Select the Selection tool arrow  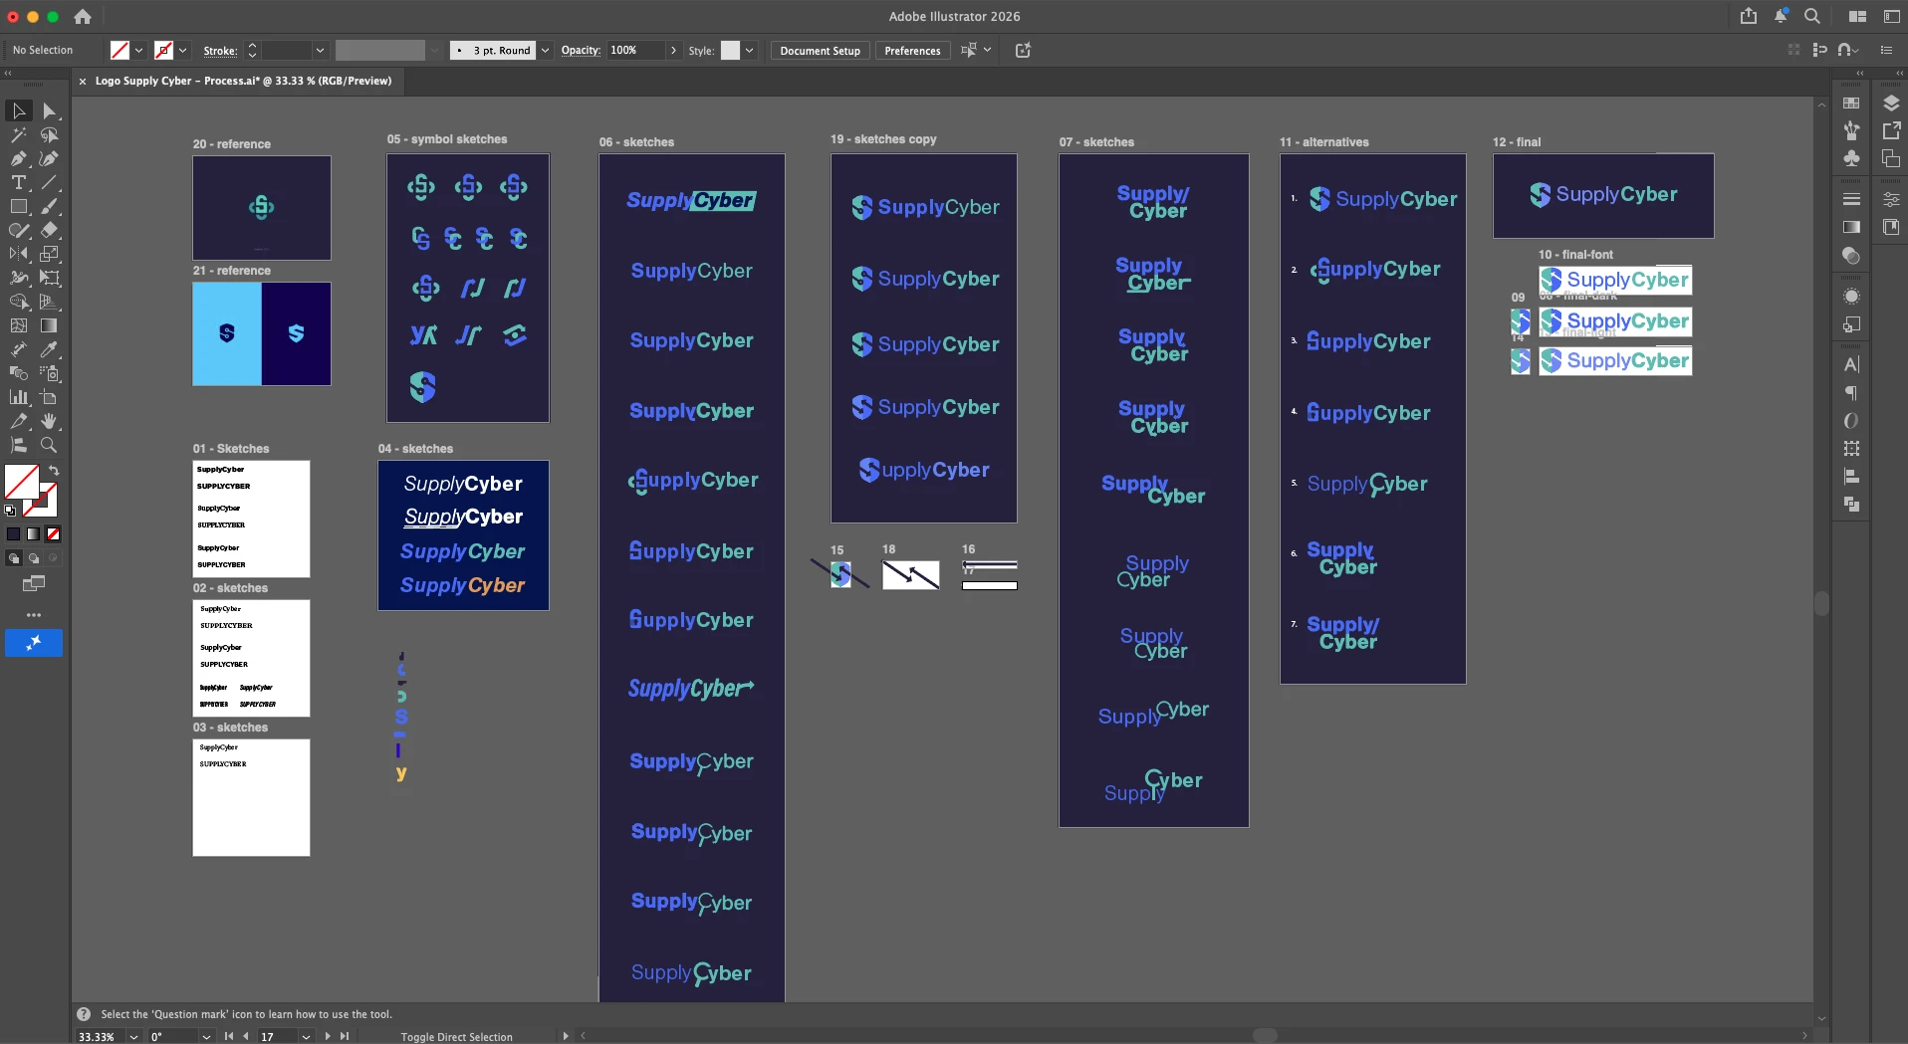coord(18,110)
